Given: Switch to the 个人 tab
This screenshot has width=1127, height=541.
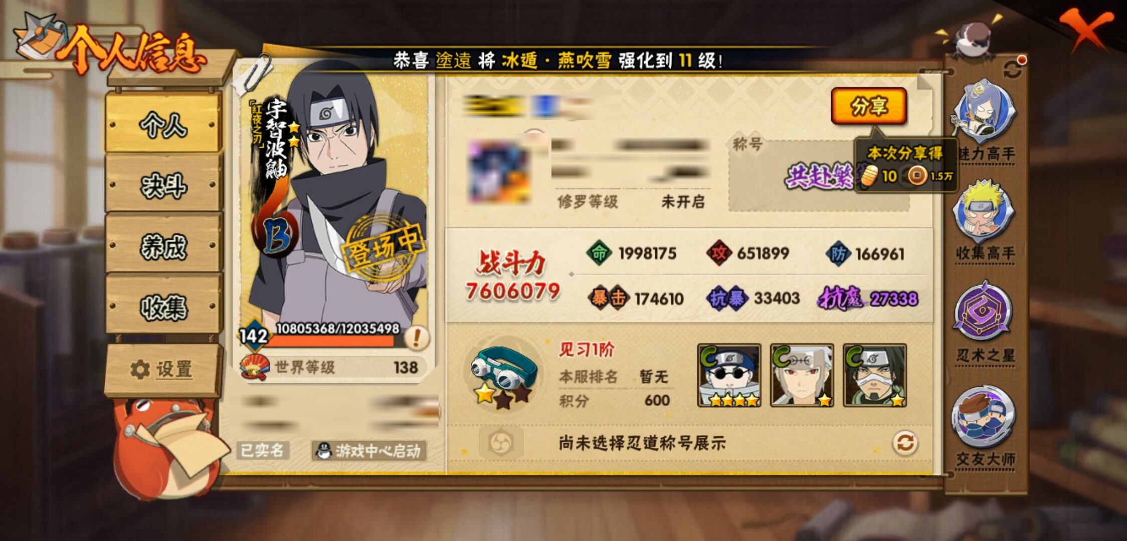Looking at the screenshot, I should (x=163, y=124).
